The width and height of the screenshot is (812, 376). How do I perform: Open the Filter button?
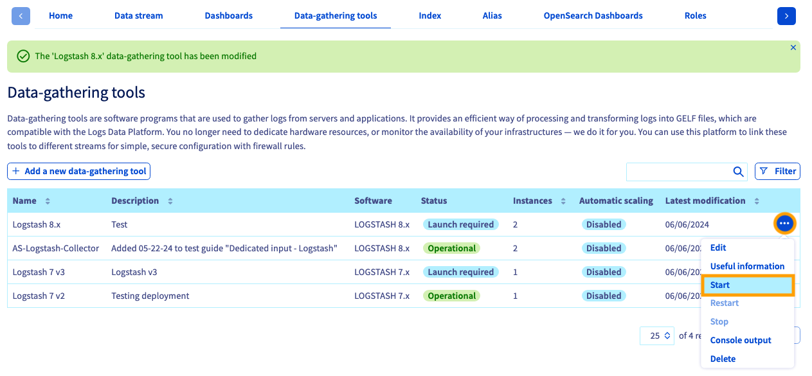pos(777,171)
